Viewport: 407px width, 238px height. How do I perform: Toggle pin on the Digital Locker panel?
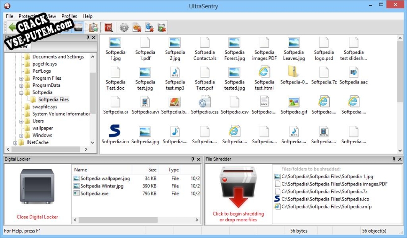(192, 159)
